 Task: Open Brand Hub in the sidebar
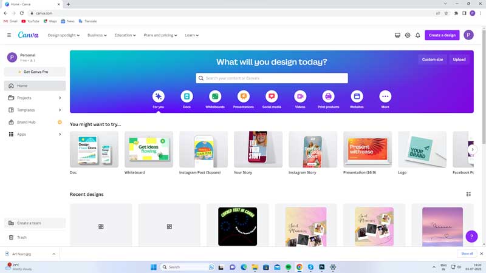coord(35,123)
